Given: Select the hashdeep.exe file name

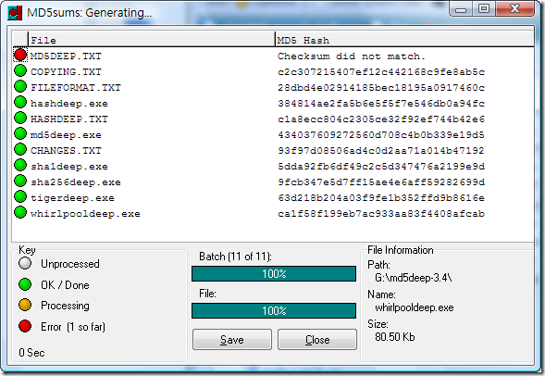Looking at the screenshot, I should click(68, 104).
